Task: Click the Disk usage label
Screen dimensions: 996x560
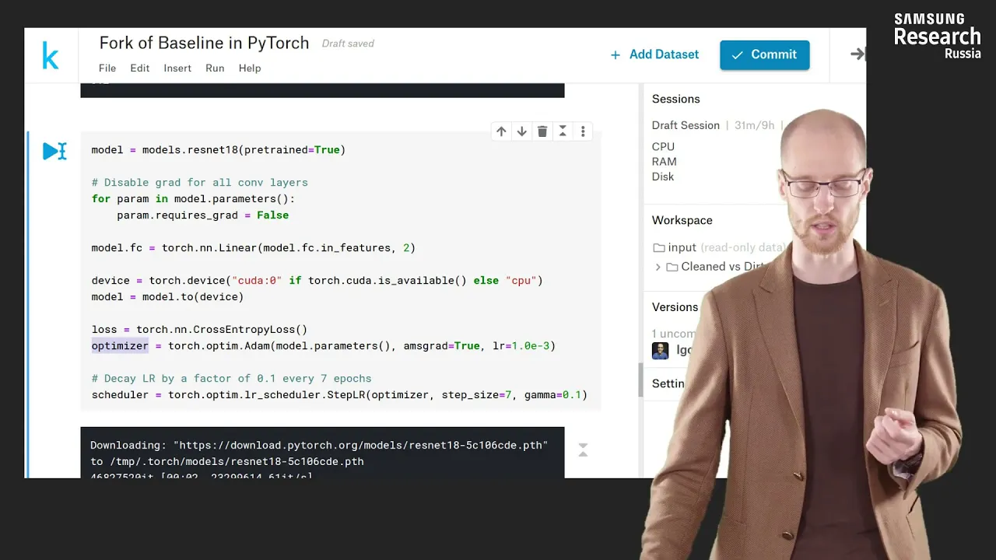Action: 663,177
